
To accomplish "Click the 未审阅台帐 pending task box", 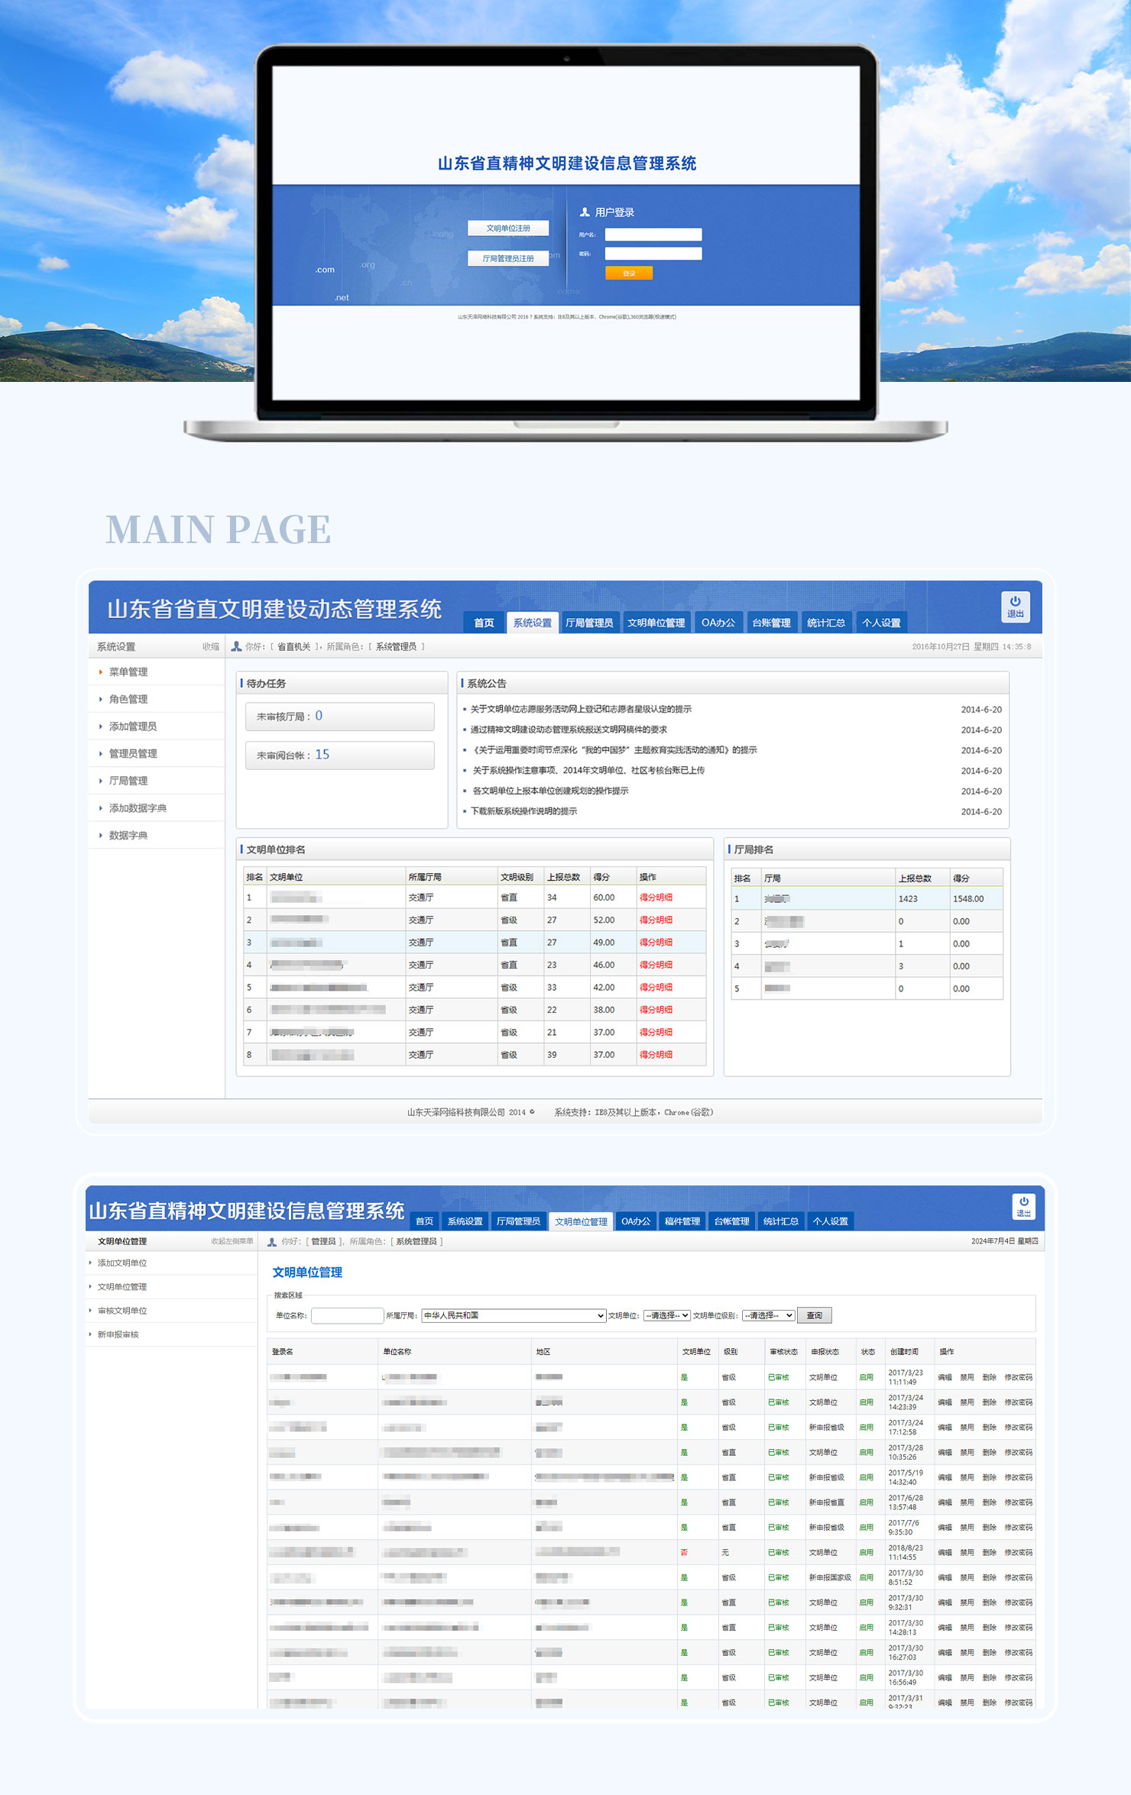I will coord(340,755).
